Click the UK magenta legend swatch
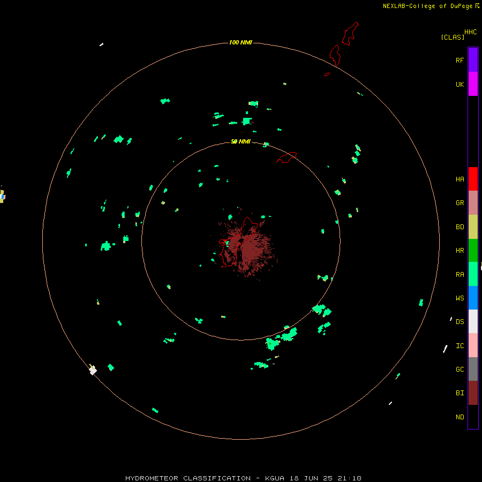 coord(473,84)
